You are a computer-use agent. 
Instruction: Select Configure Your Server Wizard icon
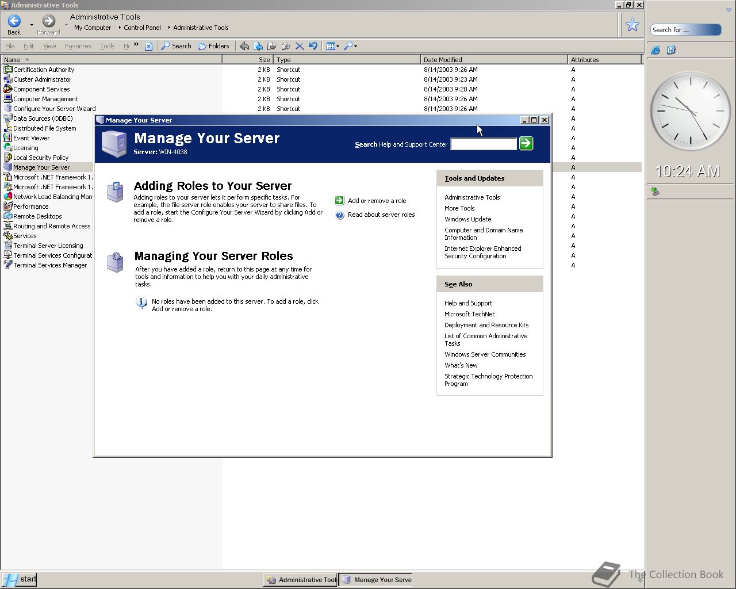pyautogui.click(x=8, y=109)
